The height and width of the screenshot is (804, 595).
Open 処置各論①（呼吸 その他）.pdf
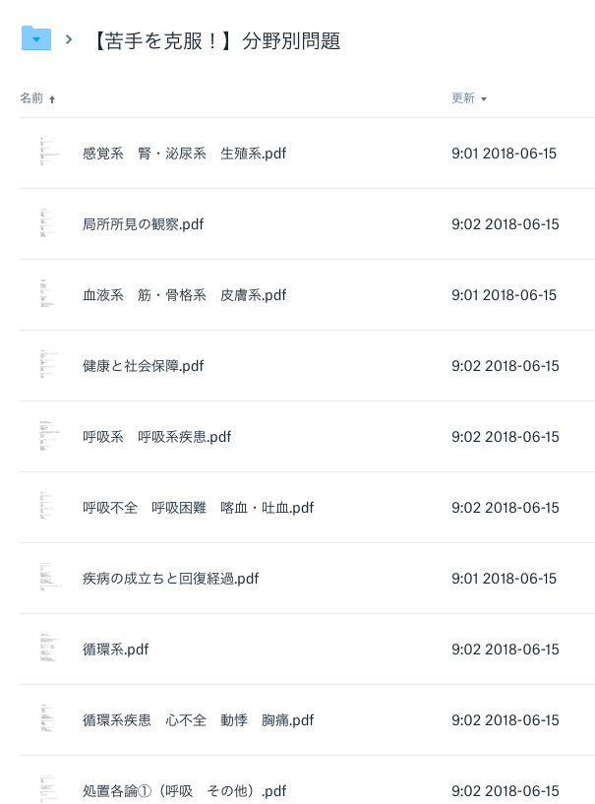click(185, 790)
